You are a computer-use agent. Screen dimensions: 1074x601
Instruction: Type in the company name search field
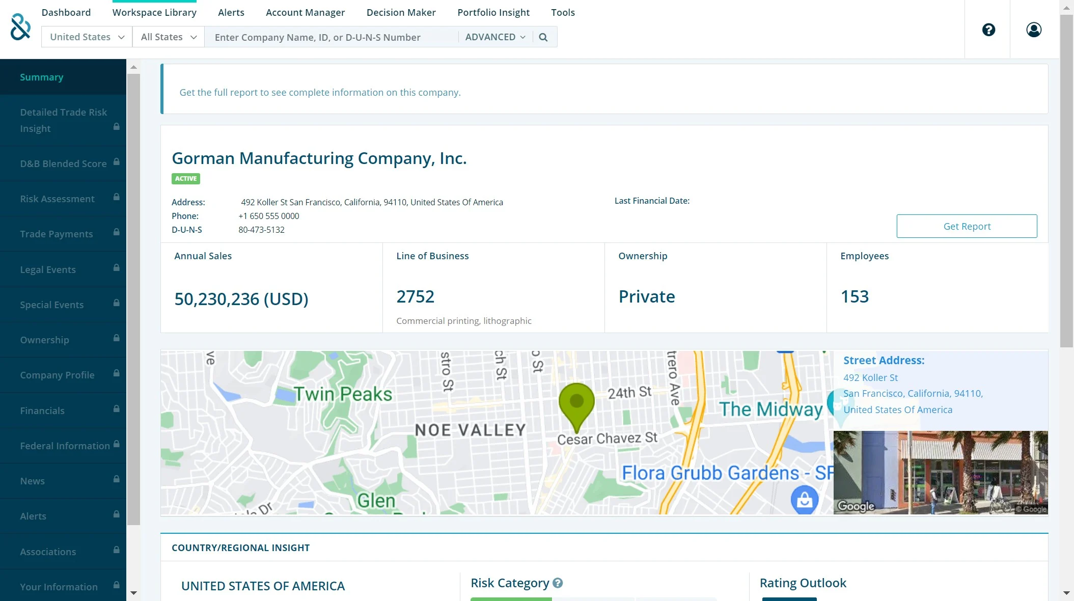pyautogui.click(x=331, y=37)
